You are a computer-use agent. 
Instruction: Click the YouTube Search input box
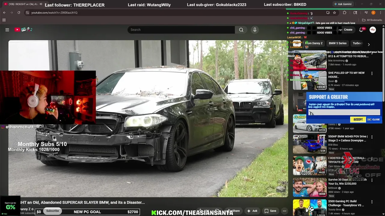pos(181,30)
